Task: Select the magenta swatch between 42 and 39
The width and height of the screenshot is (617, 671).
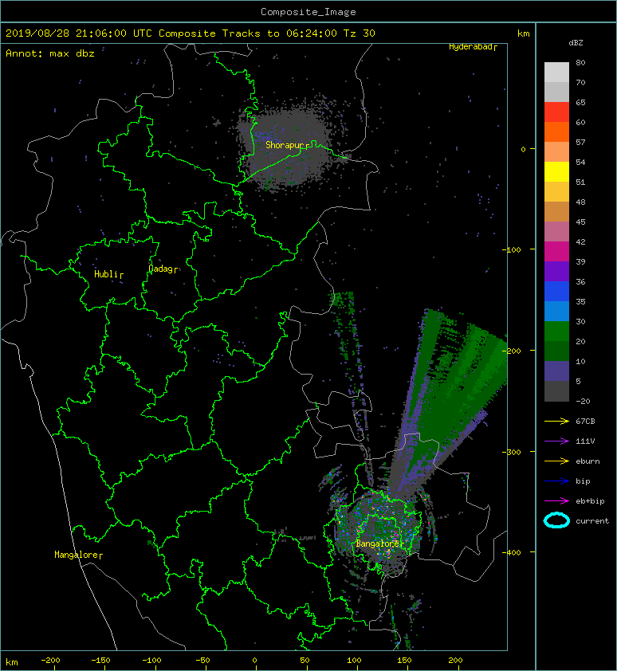Action: coord(556,251)
